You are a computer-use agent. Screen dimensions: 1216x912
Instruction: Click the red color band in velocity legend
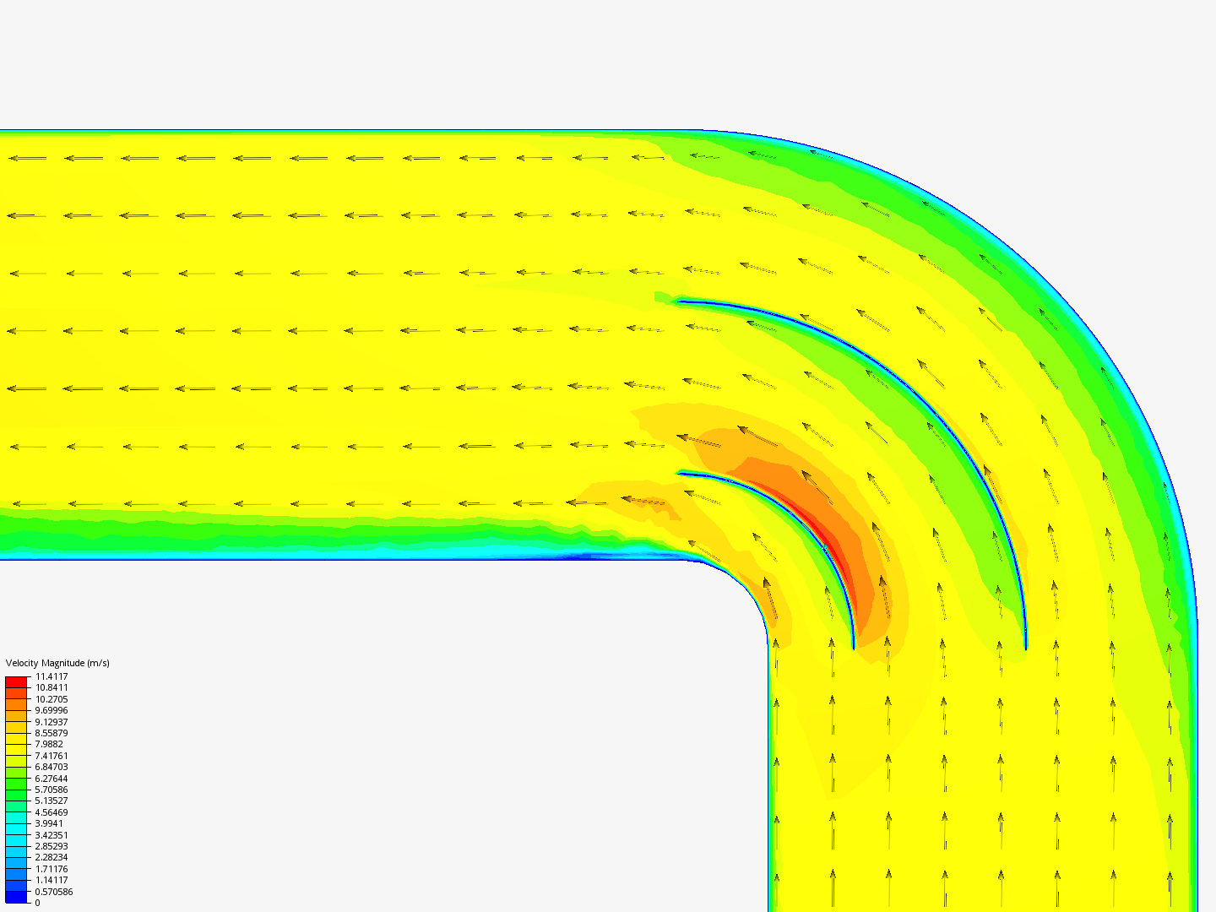click(16, 682)
